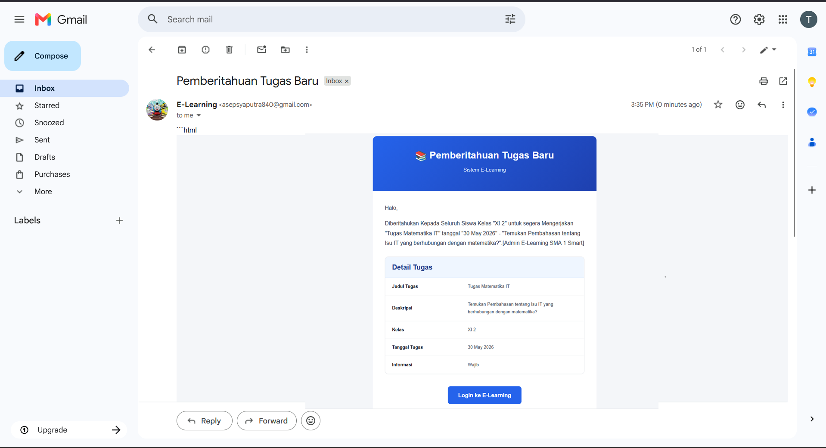Viewport: 826px width, 448px height.
Task: Click Login ke E-Learning button
Action: point(484,395)
